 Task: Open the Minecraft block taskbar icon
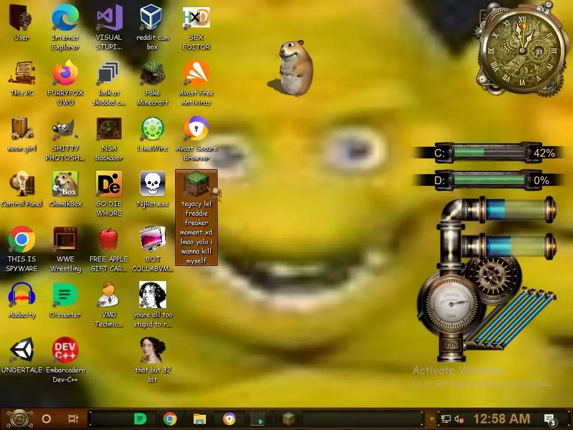click(x=288, y=419)
